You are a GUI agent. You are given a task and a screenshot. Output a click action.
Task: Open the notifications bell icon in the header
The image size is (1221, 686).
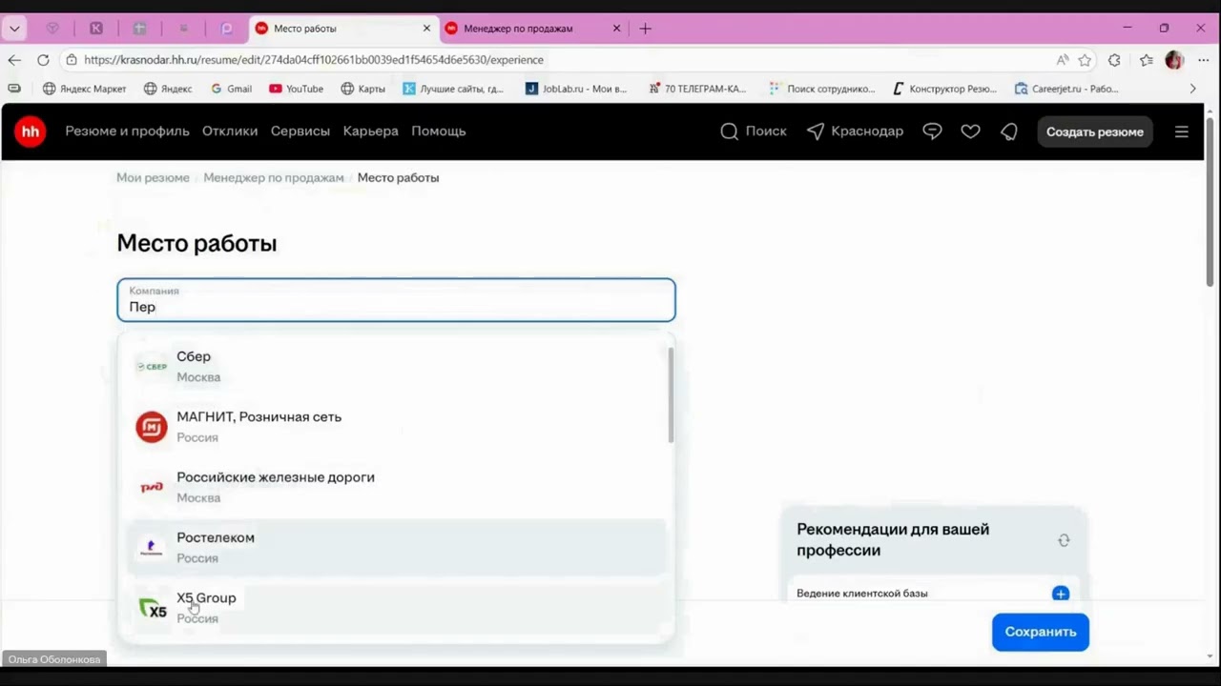pyautogui.click(x=1008, y=131)
